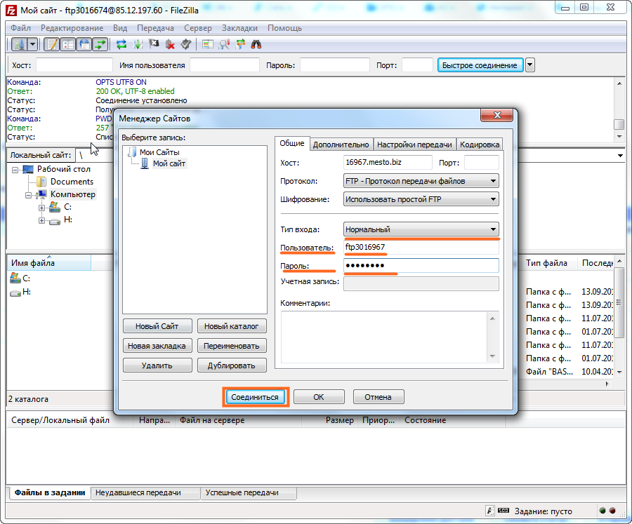The height and width of the screenshot is (524, 632).
Task: Open 'Тип входа' dropdown
Action: tap(421, 229)
